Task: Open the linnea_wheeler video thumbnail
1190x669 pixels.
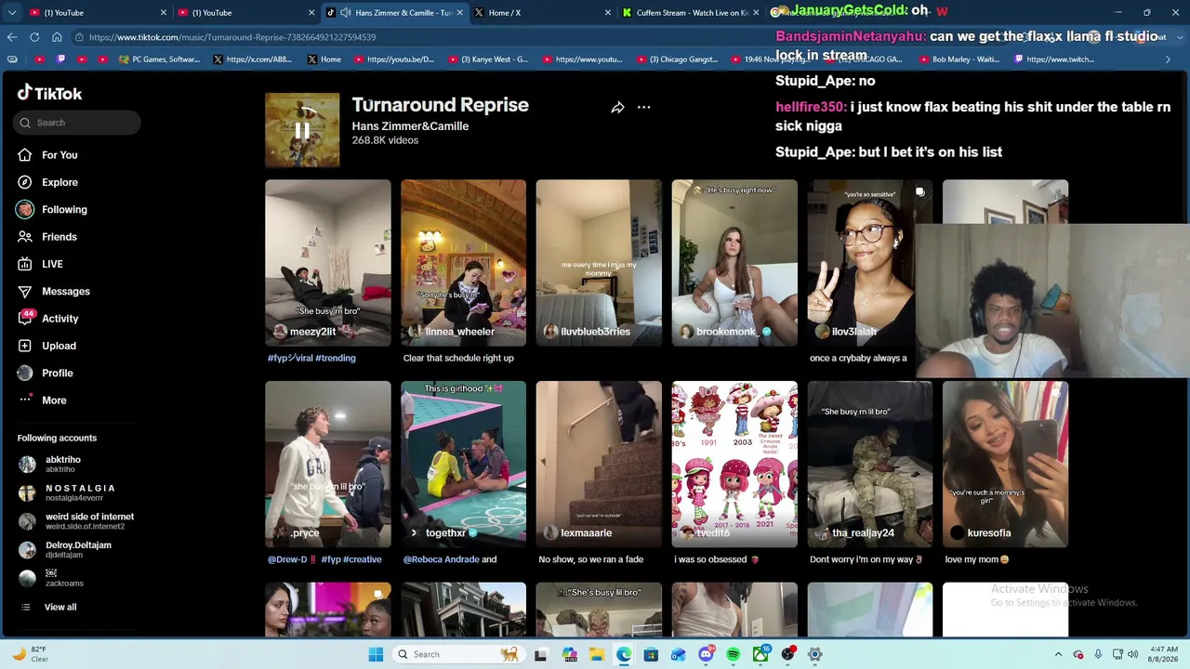Action: point(463,263)
